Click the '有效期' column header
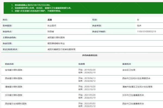163x108 pixels. [x=81, y=64]
